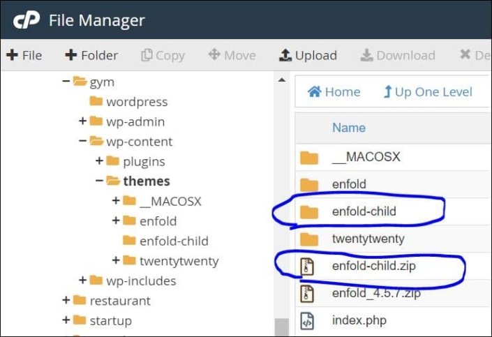Sort files by Name column header

pos(348,127)
